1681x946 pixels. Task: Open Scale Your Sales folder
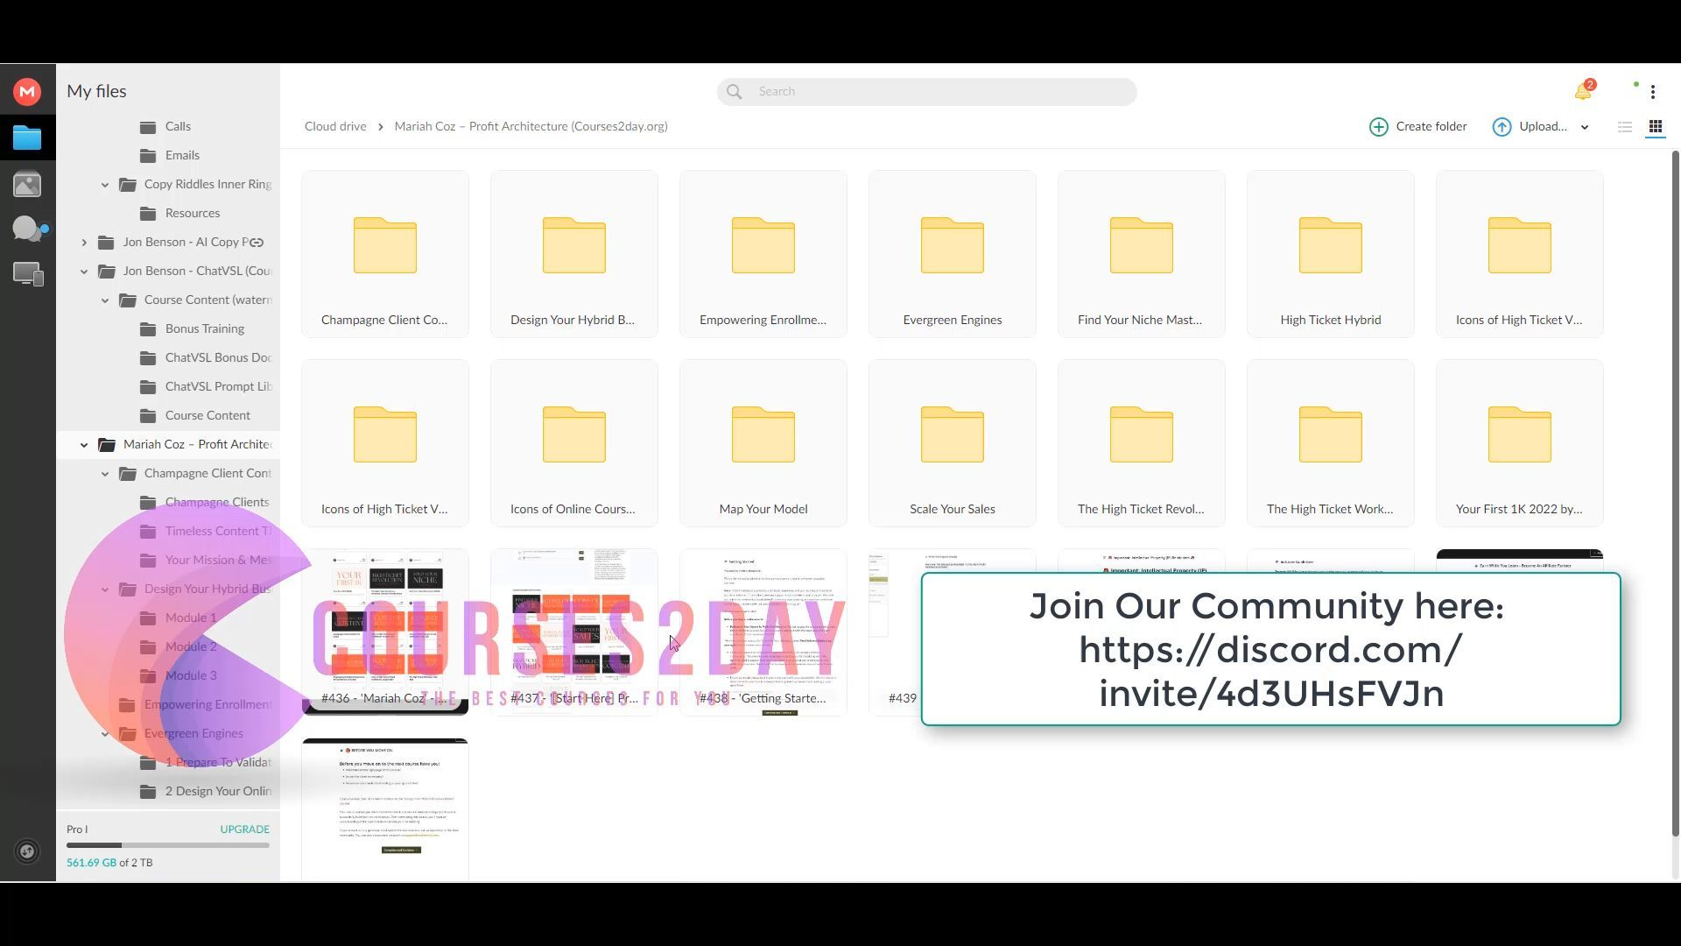(953, 443)
